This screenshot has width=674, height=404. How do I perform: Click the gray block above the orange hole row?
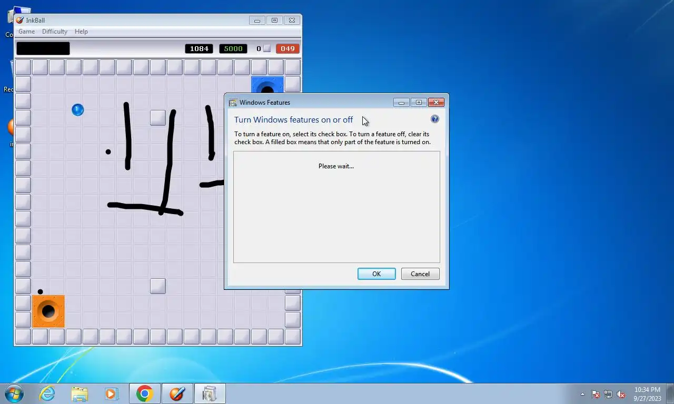pos(158,286)
